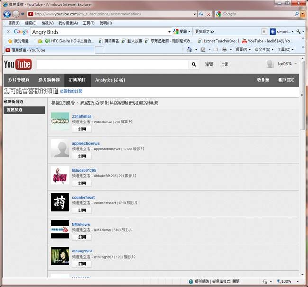
Task: Subscribe to the counterheart channel
Action: point(82,210)
